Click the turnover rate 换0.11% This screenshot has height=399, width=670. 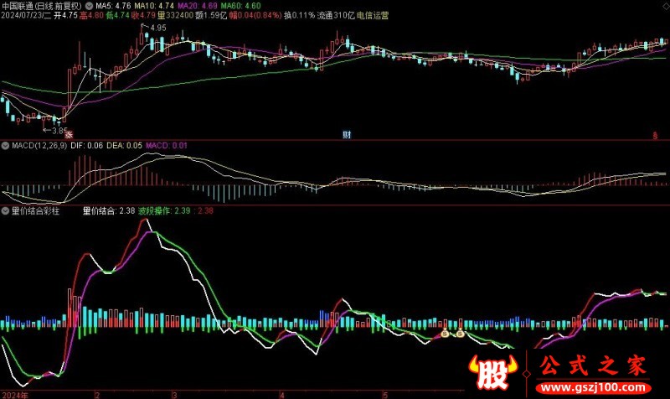pyautogui.click(x=300, y=15)
